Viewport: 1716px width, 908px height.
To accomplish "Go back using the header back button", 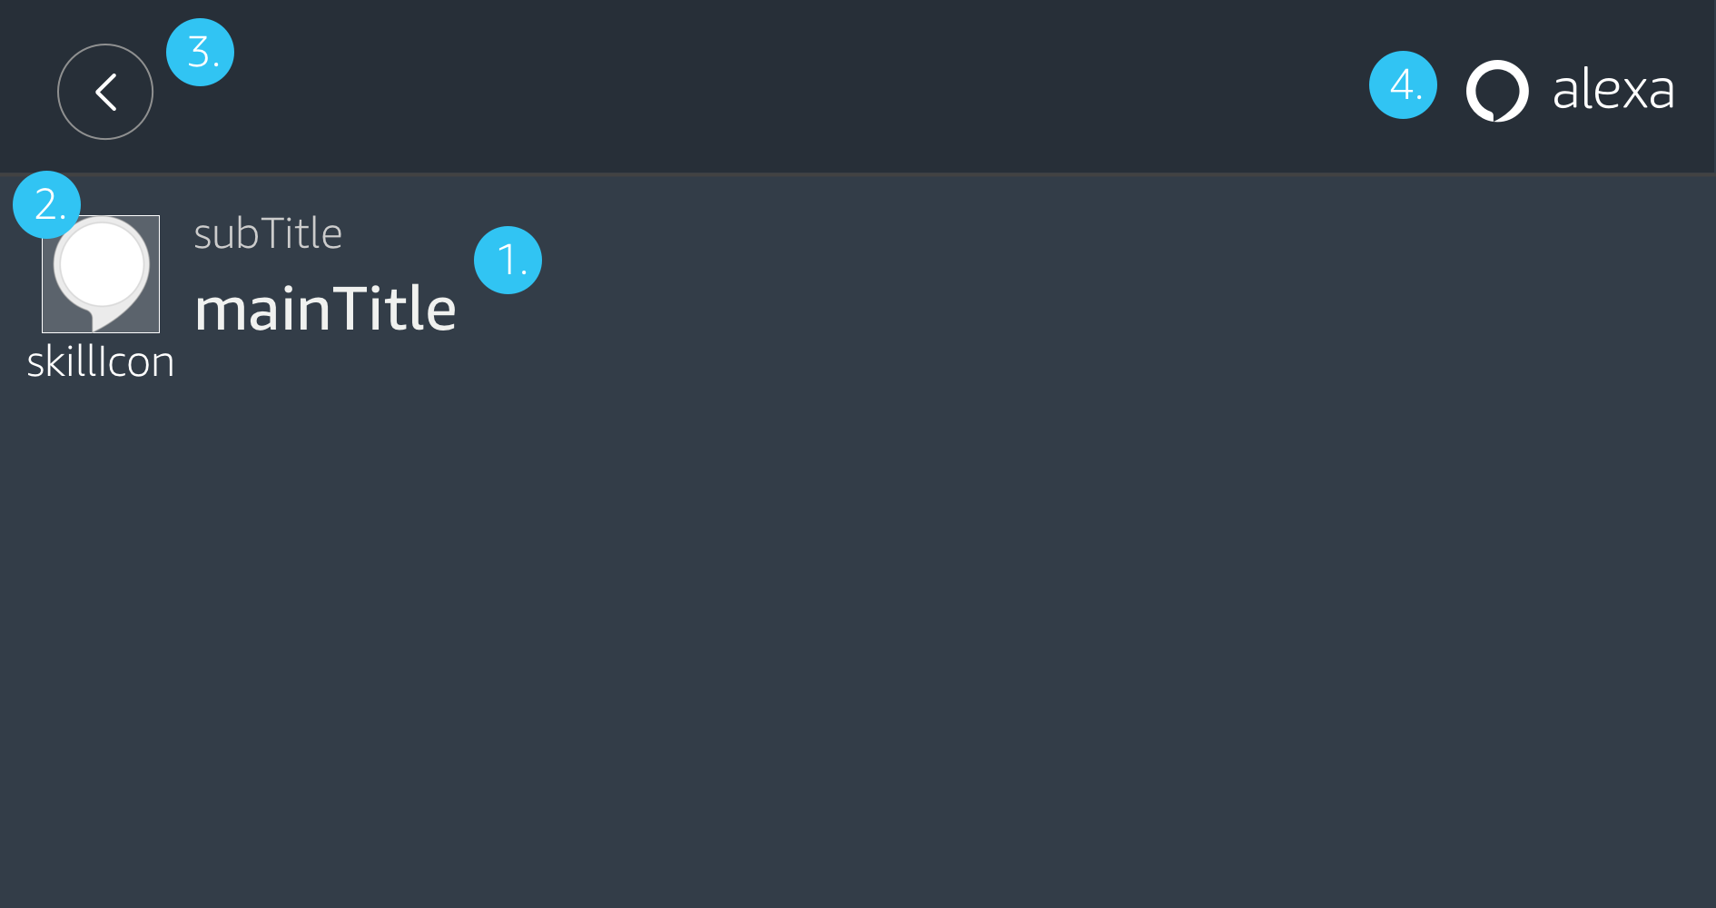I will click(x=105, y=92).
